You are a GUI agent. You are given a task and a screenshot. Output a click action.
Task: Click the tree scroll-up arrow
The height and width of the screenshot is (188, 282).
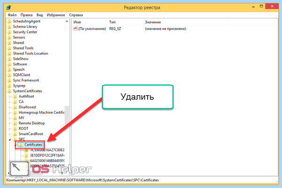[x=67, y=21]
